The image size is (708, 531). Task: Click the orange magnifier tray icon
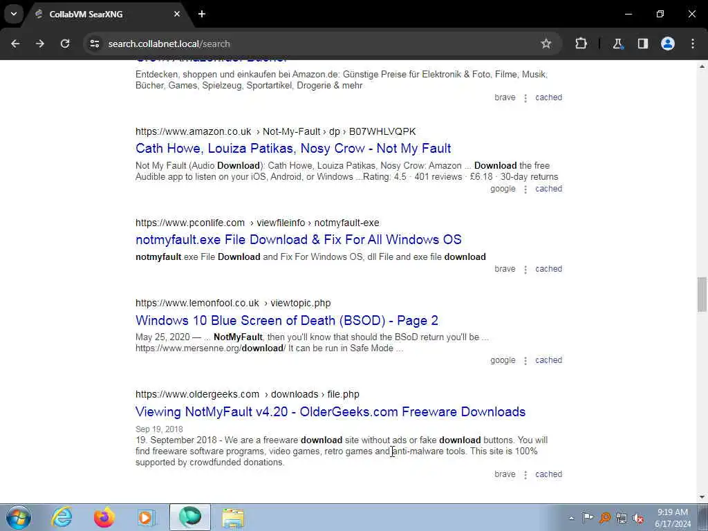click(604, 518)
